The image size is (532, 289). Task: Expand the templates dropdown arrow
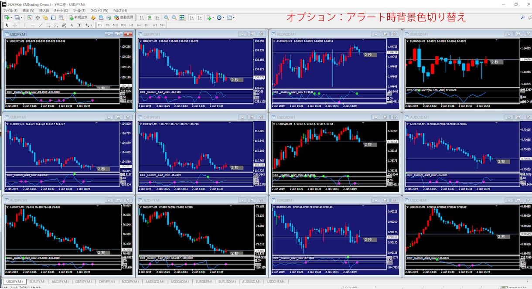pos(234,17)
